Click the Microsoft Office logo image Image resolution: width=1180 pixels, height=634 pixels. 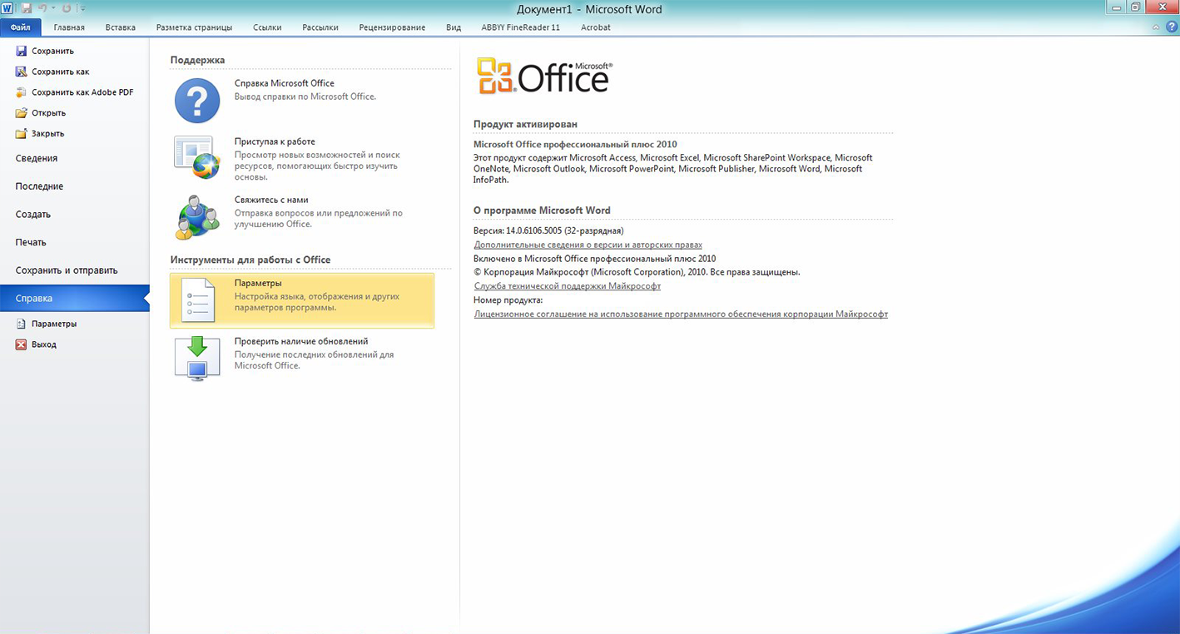(x=545, y=77)
